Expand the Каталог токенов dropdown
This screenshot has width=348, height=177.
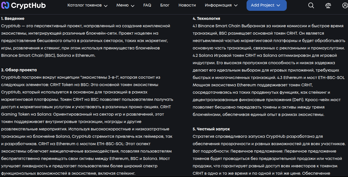point(88,5)
